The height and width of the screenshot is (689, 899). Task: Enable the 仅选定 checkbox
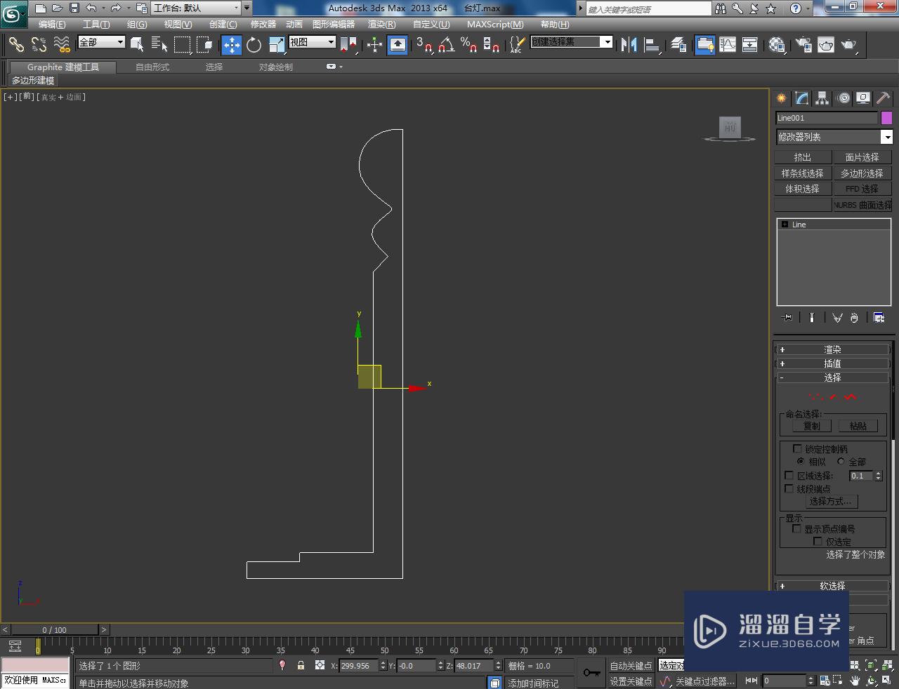[818, 542]
